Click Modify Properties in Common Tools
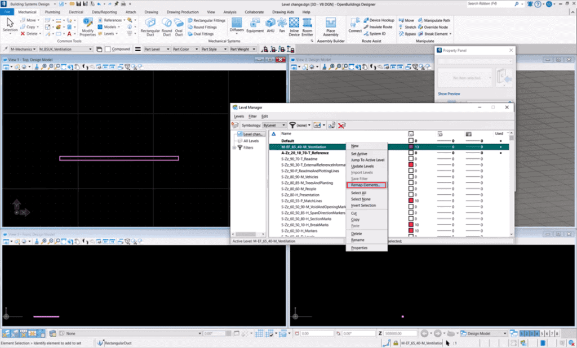 (88, 26)
